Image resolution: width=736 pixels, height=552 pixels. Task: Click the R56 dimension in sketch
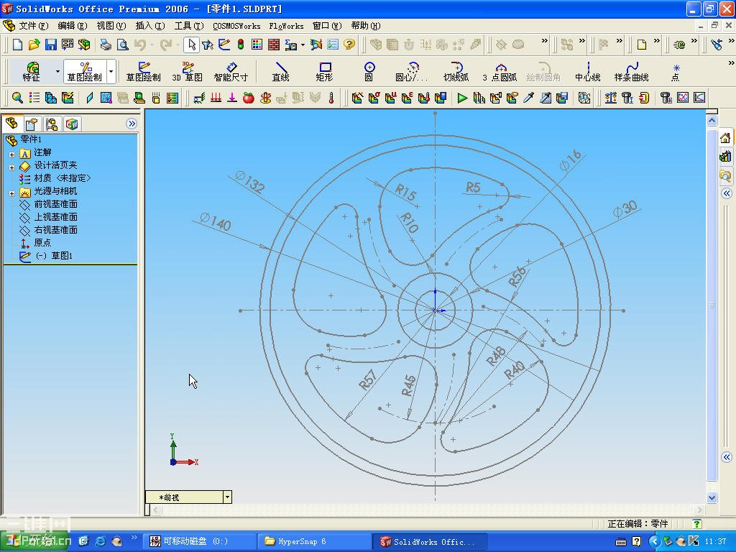point(517,277)
